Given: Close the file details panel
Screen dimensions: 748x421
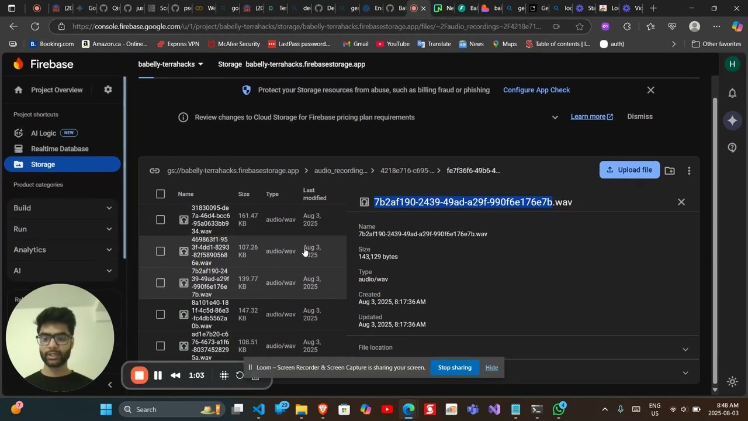Looking at the screenshot, I should tap(681, 202).
